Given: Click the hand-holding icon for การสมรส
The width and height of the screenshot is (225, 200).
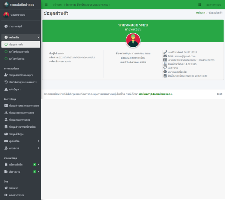Looking at the screenshot, I should click(6, 148).
